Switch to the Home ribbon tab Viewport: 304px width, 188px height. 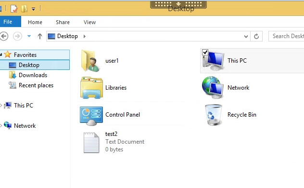pyautogui.click(x=35, y=22)
